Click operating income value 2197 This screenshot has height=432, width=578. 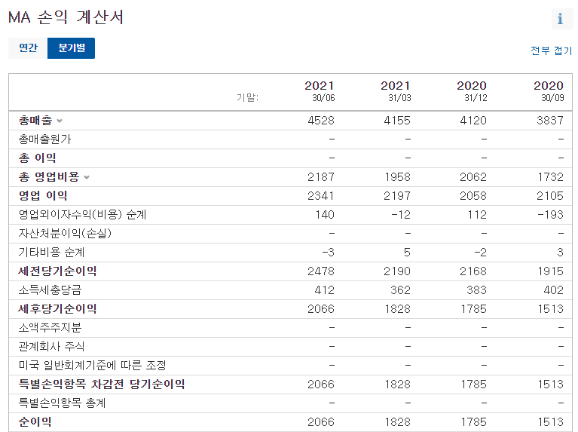[x=397, y=195]
